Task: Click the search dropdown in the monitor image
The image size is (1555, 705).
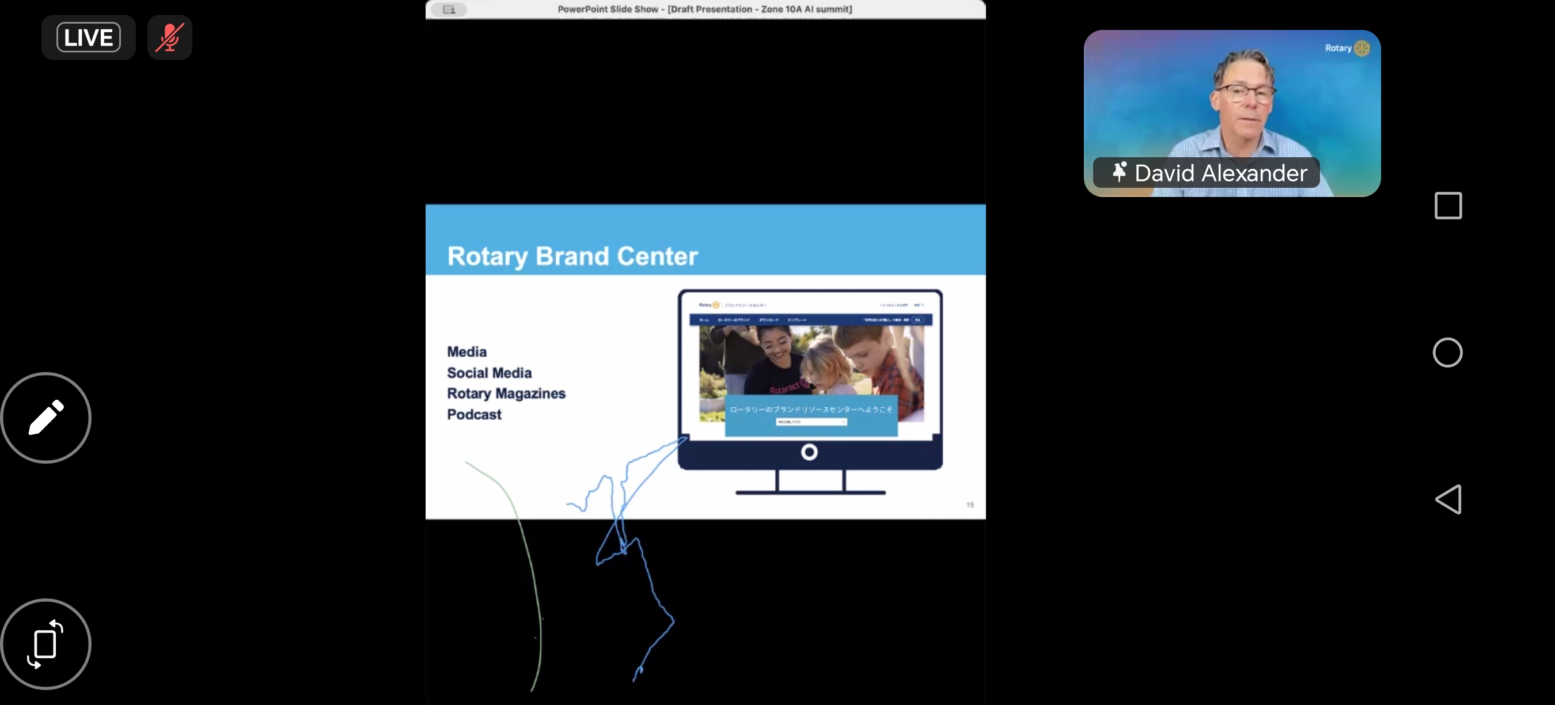Action: tap(811, 422)
